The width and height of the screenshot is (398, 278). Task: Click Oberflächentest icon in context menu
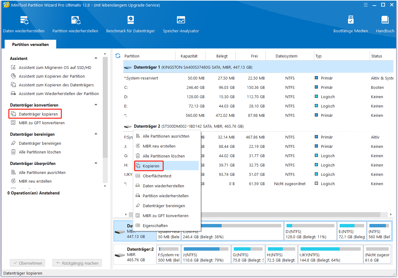pos(138,176)
